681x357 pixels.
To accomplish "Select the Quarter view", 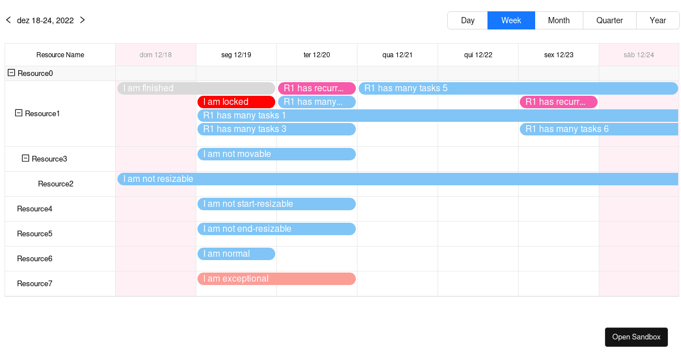I will pos(609,20).
